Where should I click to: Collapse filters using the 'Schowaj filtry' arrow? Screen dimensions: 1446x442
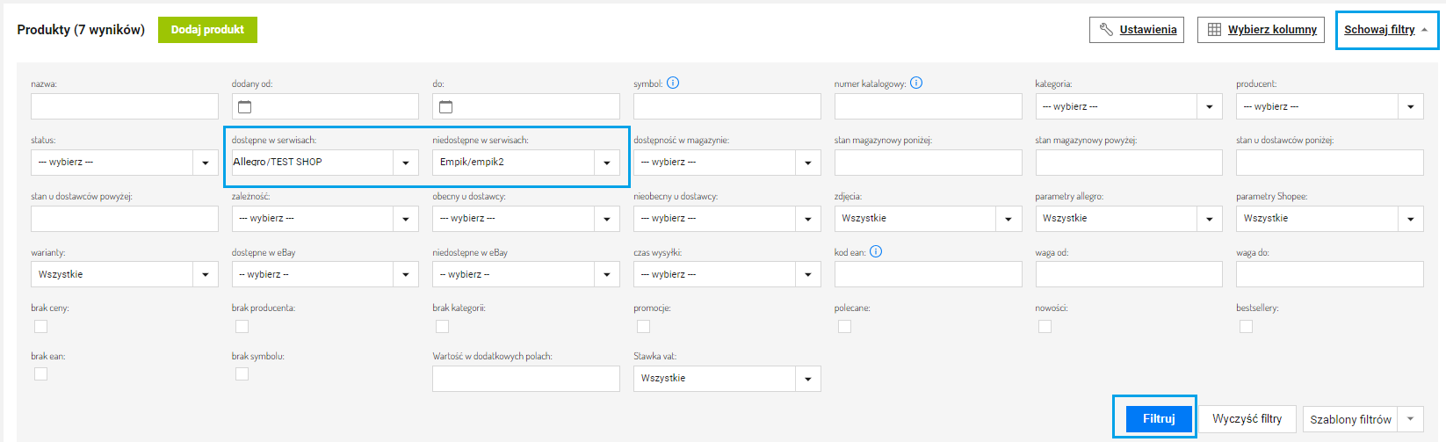pos(1424,30)
